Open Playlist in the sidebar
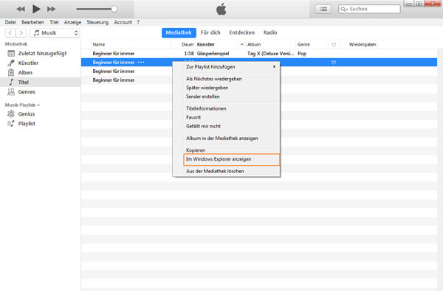The height and width of the screenshot is (291, 443). [x=41, y=124]
